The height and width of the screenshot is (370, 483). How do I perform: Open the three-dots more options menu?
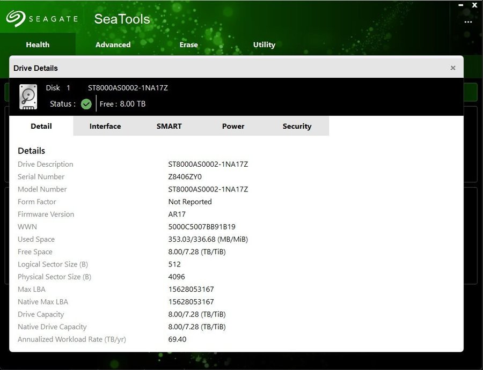click(468, 22)
